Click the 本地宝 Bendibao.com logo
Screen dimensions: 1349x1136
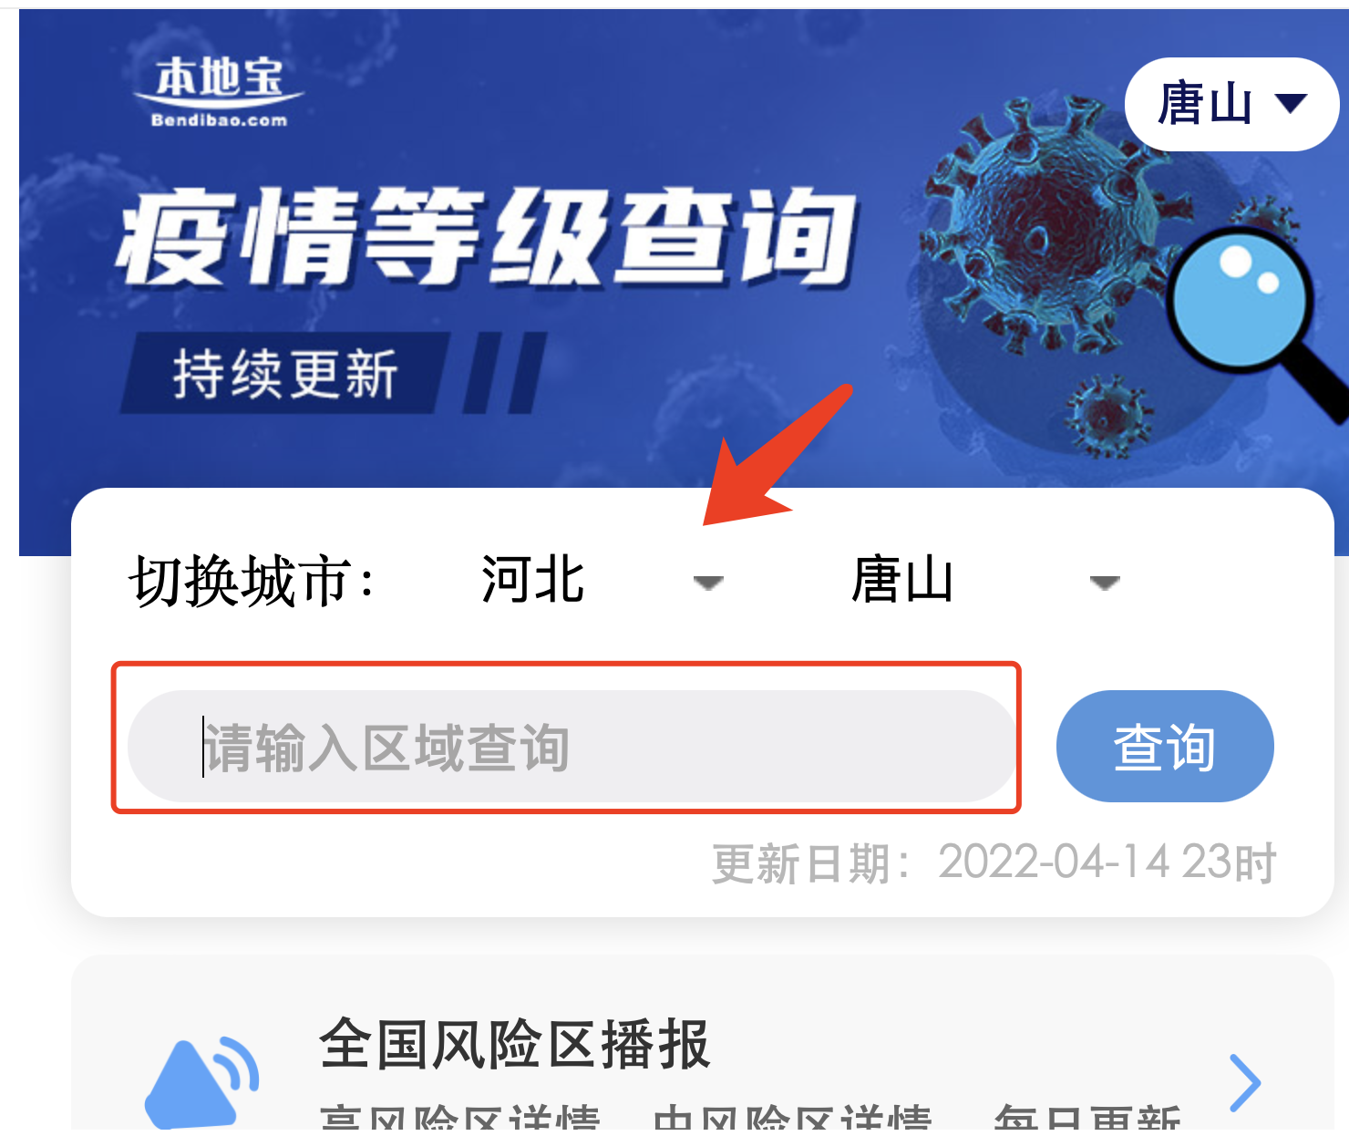point(219,90)
